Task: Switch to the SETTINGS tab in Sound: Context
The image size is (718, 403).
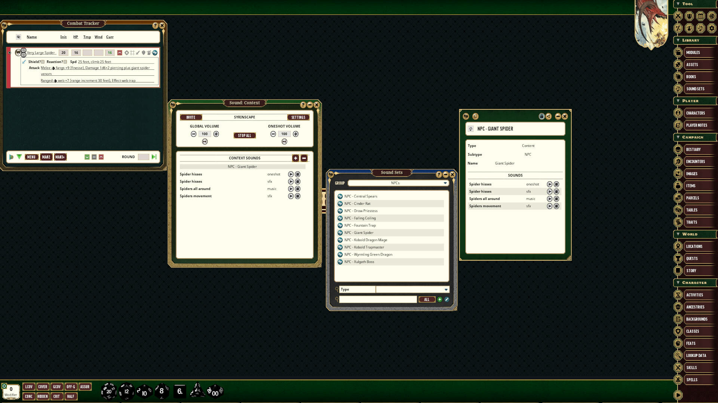Action: click(x=298, y=117)
